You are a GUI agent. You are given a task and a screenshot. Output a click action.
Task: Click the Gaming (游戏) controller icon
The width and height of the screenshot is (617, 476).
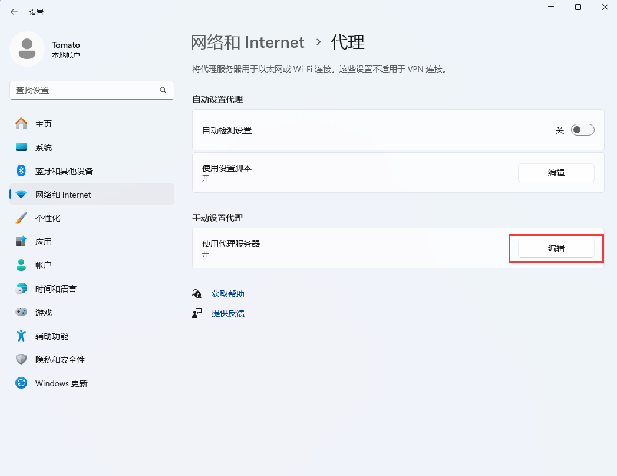click(x=21, y=313)
